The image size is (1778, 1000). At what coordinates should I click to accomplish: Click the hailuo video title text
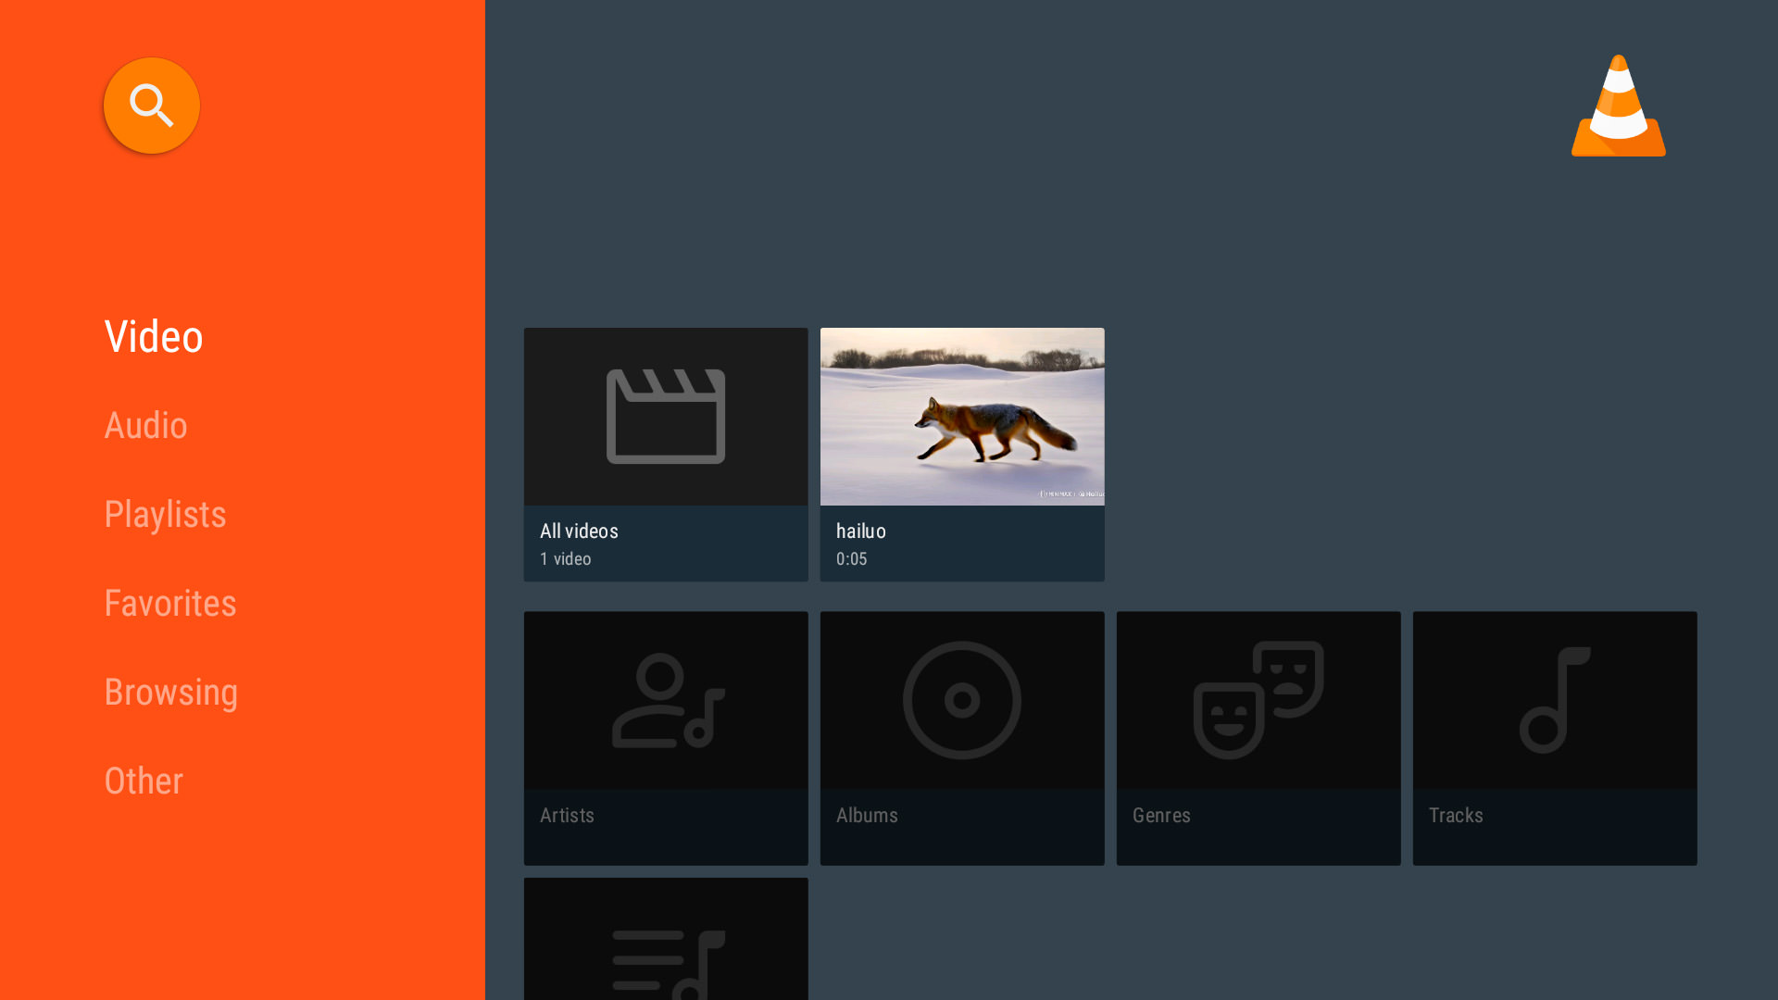860,531
